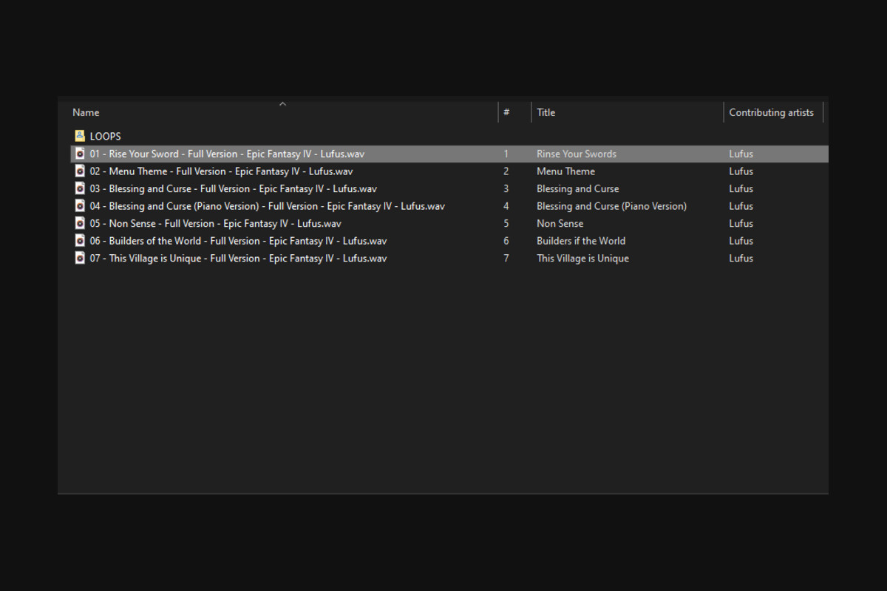Click the title 'Rinse Your Swords'
This screenshot has height=591, width=887.
(x=576, y=154)
